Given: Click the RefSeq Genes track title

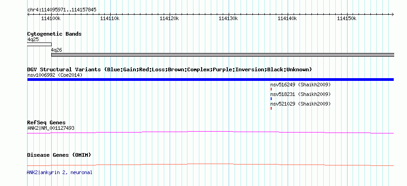Looking at the screenshot, I should (x=47, y=122).
